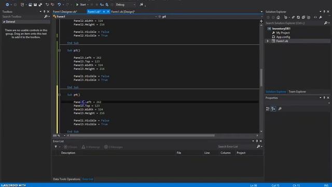Click the Search Error List field
Screen dimensions: 332x187
pos(237,146)
